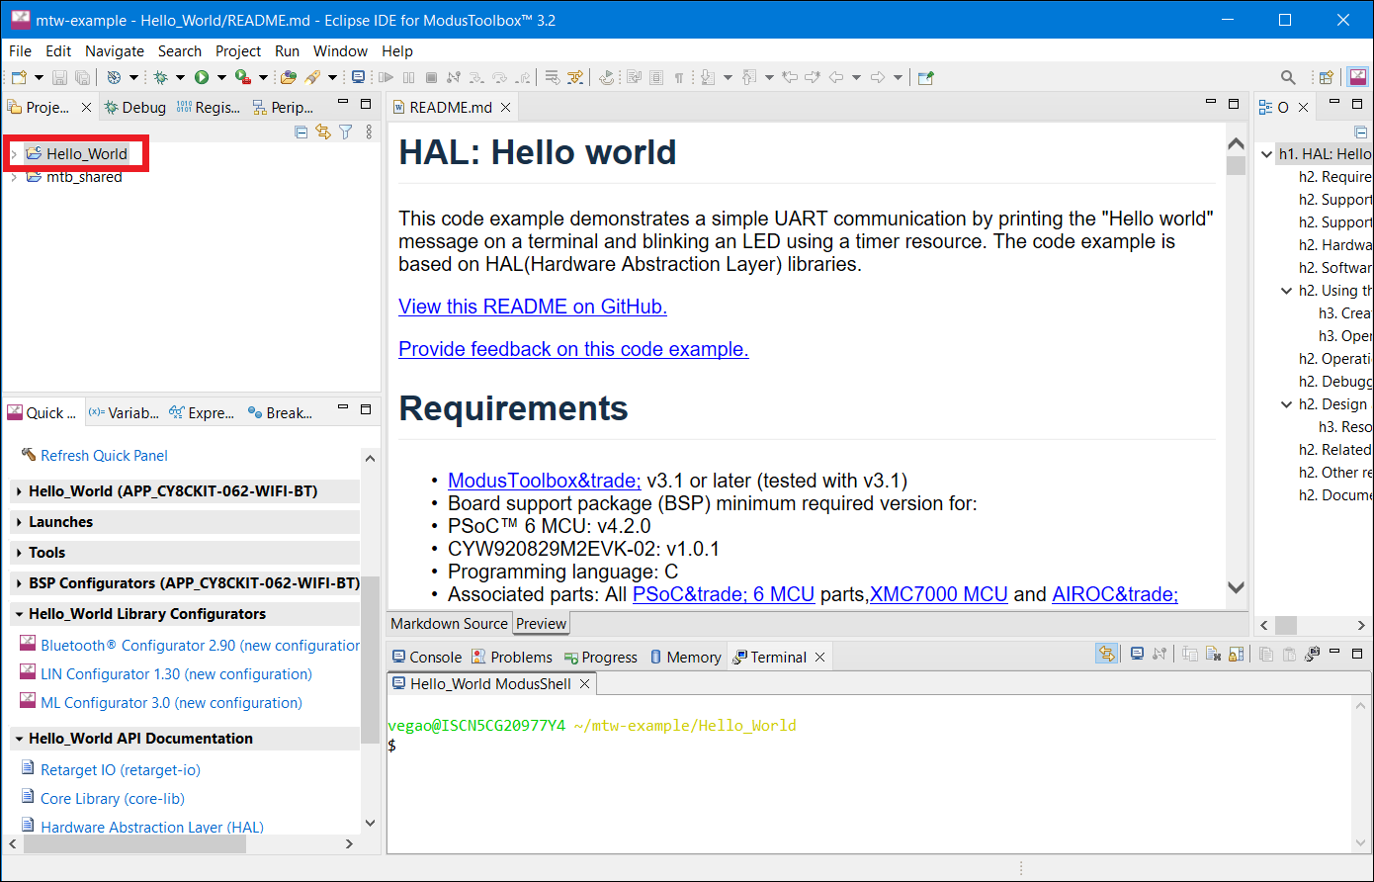Open Retarget IO (retarget-io) documentation link
Image resolution: width=1374 pixels, height=882 pixels.
click(x=121, y=769)
